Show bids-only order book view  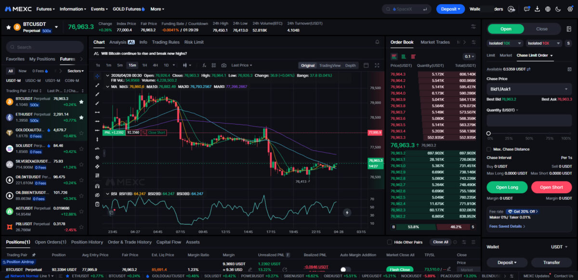403,56
